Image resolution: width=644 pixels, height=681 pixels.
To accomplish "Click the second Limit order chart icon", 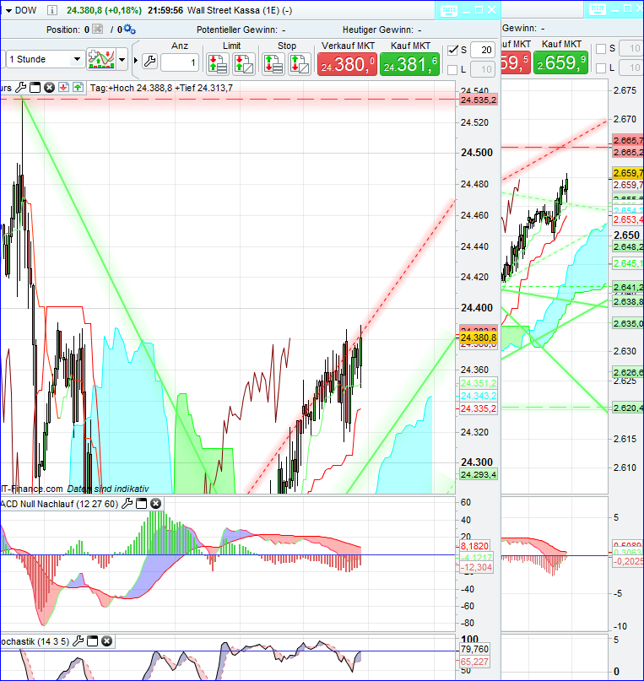I will coord(244,64).
